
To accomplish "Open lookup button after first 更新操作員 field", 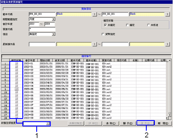I will 95,44.
